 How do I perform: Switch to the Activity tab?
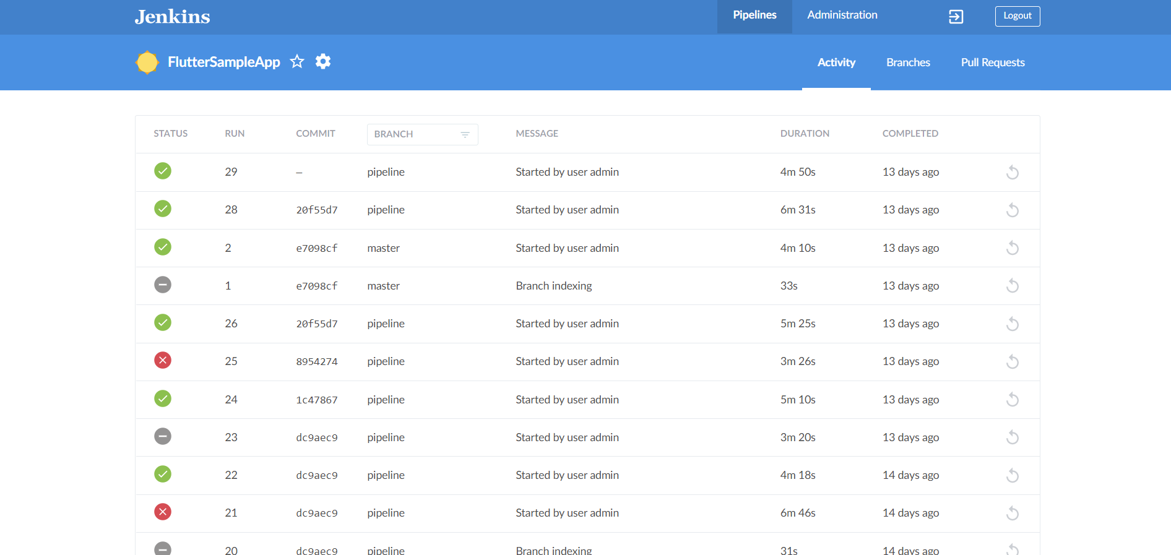pos(836,62)
